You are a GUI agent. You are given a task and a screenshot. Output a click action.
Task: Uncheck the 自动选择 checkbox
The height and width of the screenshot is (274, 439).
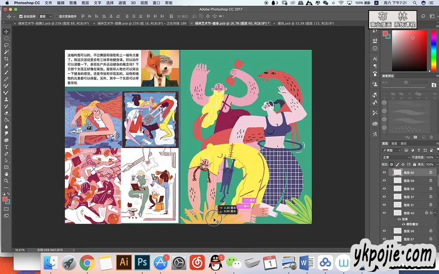[21, 16]
